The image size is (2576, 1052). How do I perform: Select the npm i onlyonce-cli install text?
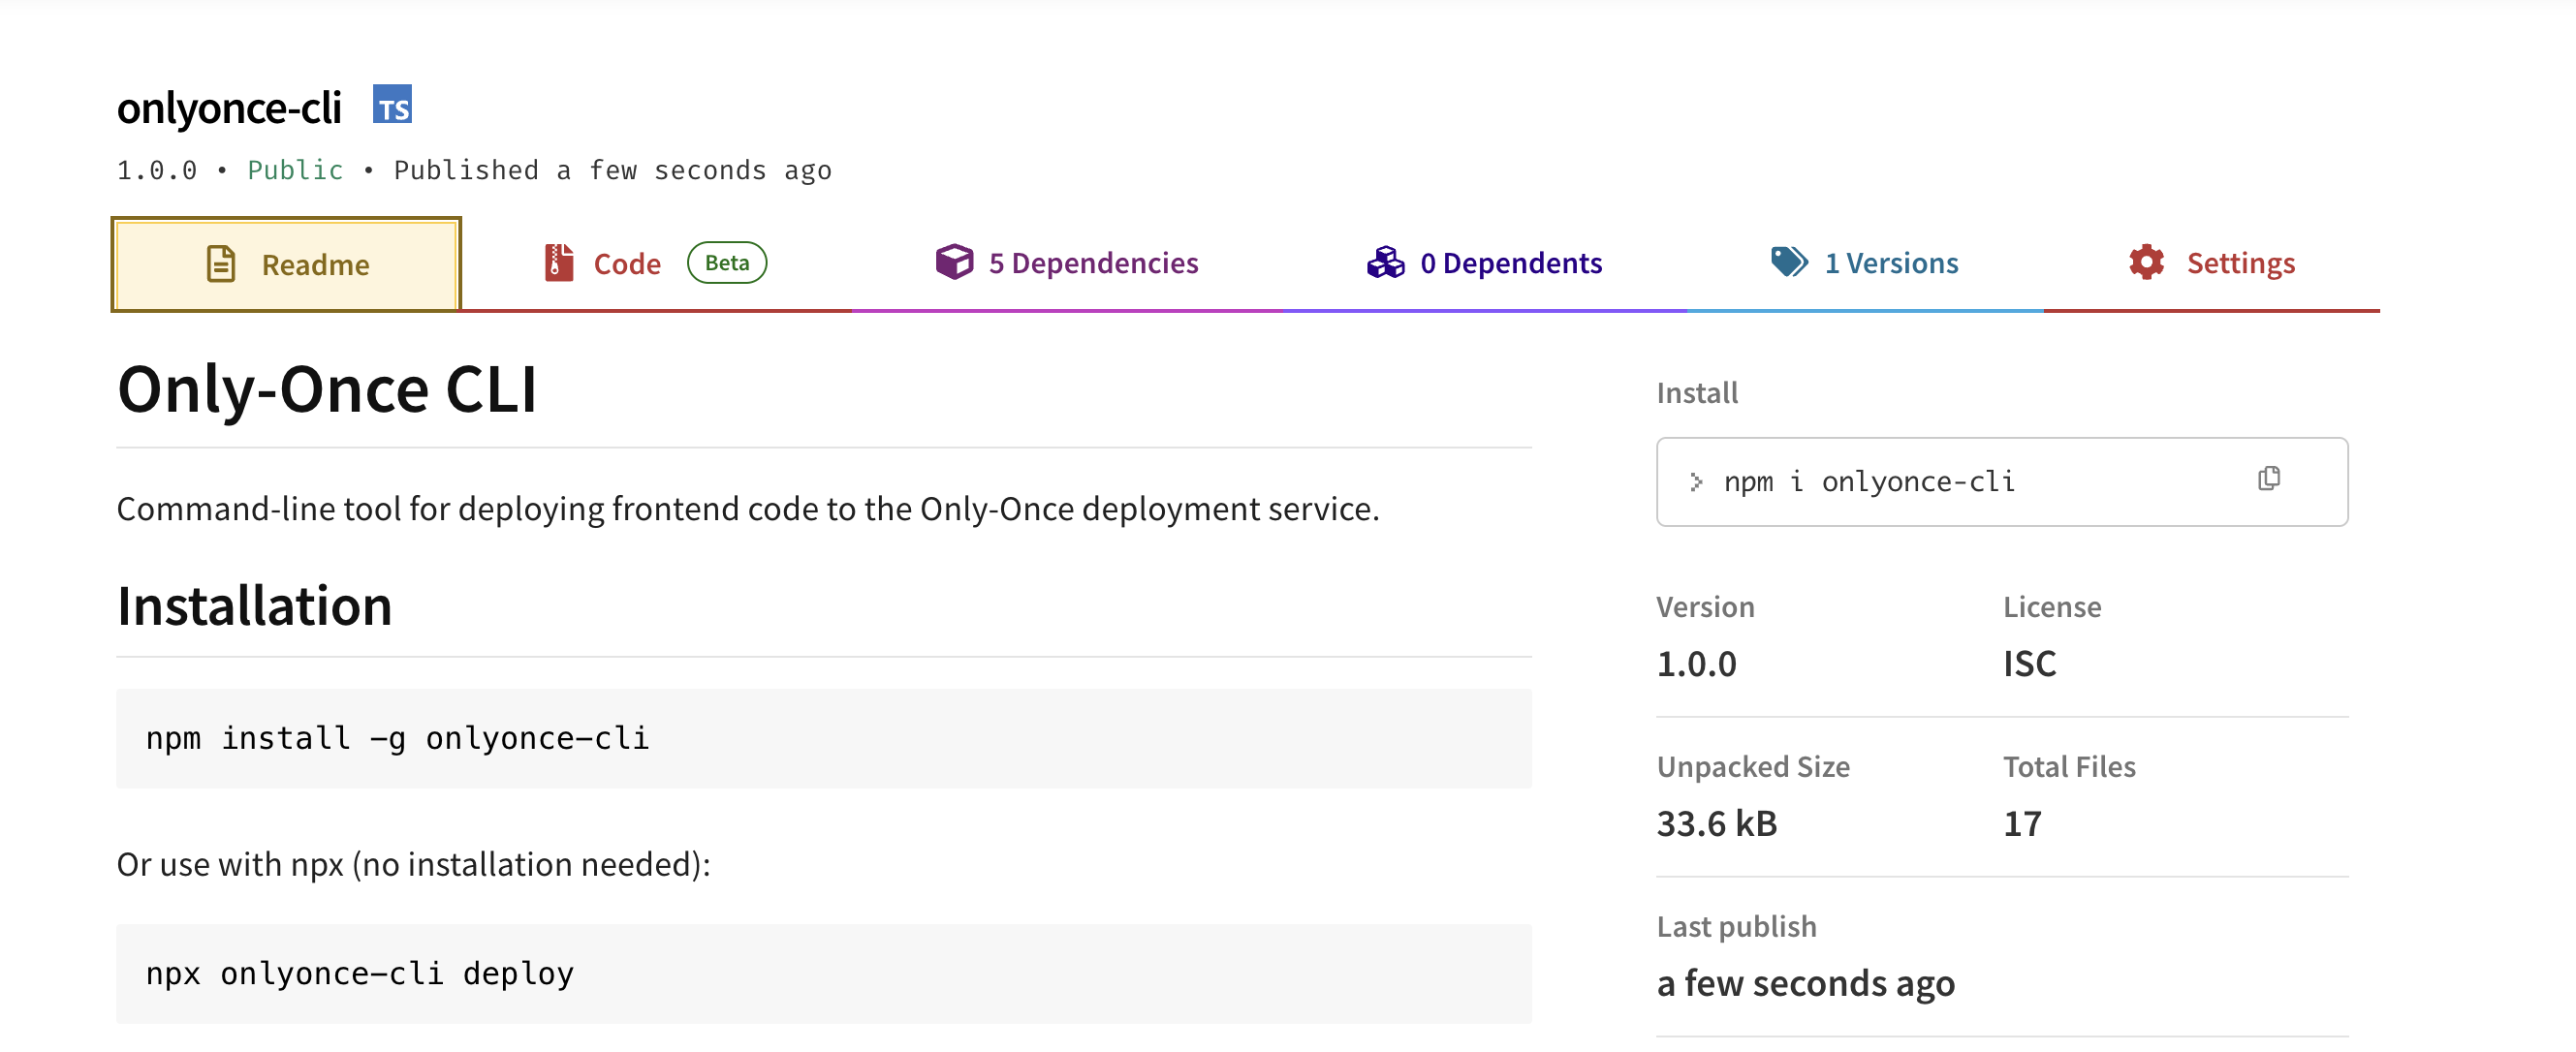tap(1869, 481)
